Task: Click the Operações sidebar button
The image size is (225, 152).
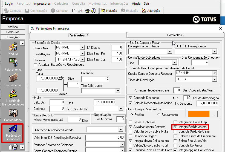Action: (x=13, y=37)
